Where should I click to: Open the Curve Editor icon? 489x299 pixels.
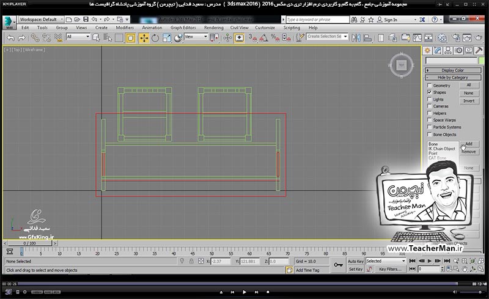click(417, 38)
